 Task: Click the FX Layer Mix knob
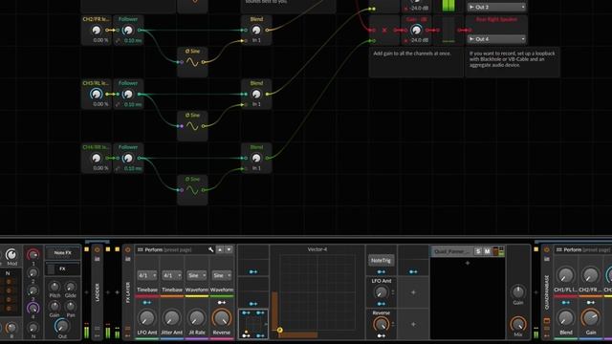click(518, 324)
